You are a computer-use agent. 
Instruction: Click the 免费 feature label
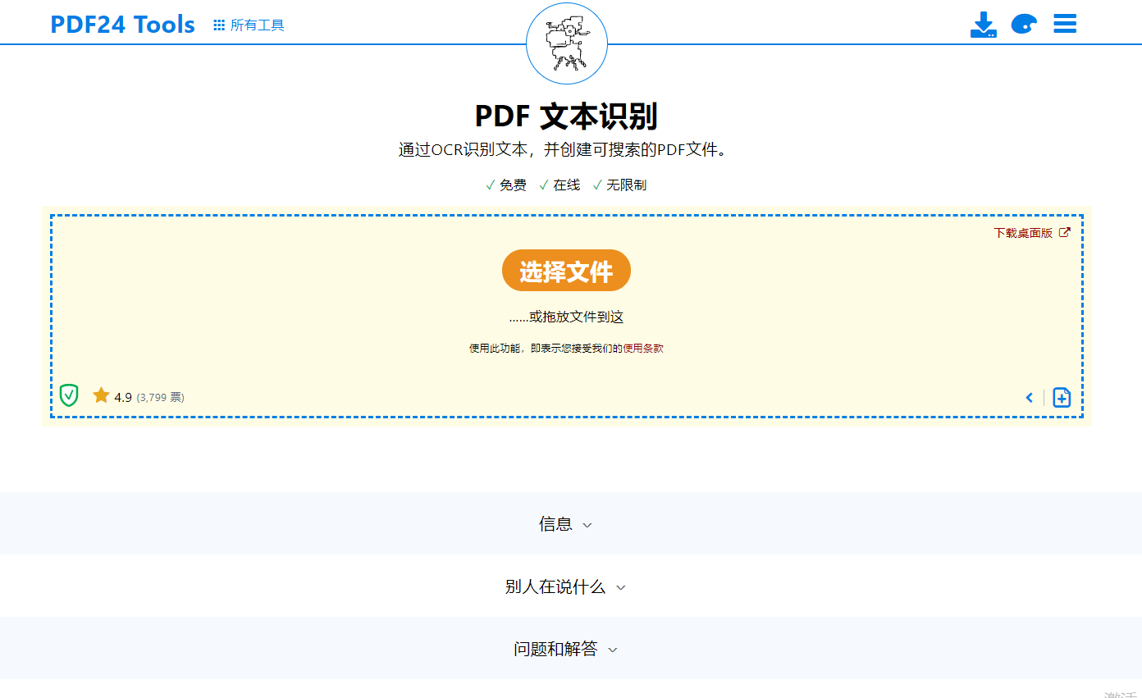pyautogui.click(x=513, y=185)
